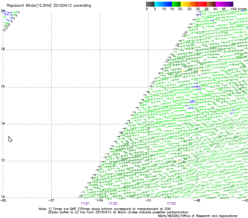Click the longitude label '-60'
The height and width of the screenshot is (218, 248).
[x=3, y=201]
